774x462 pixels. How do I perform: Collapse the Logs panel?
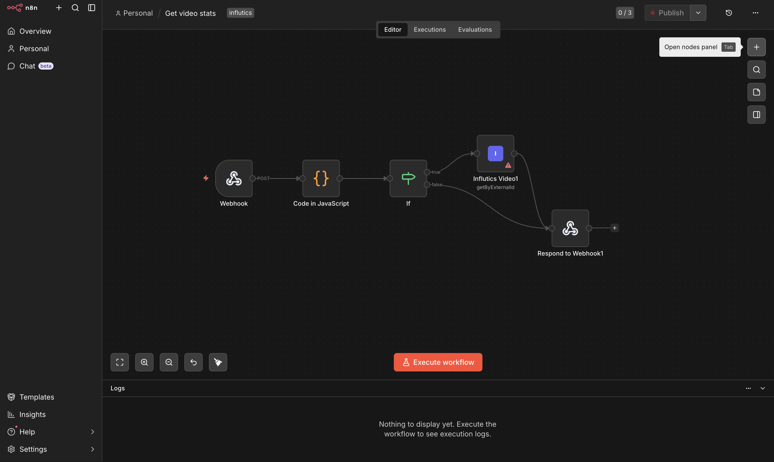(762, 388)
